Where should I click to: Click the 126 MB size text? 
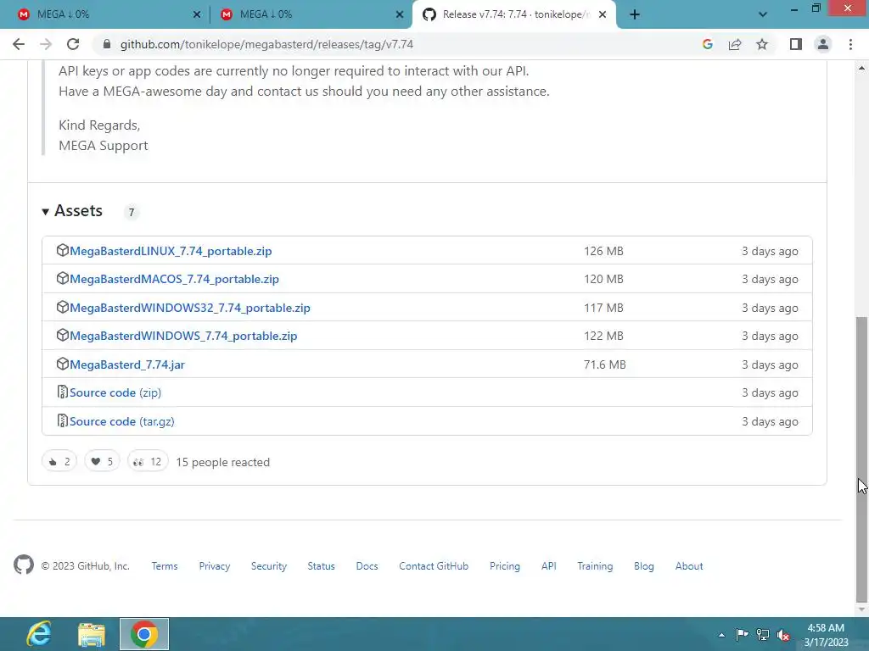603,251
